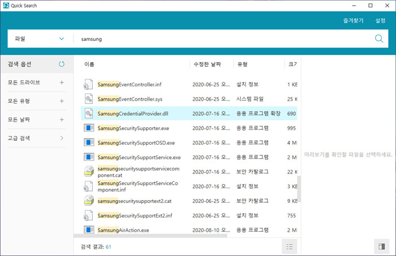396x256 pixels.
Task: Select SamsungSecuritySupportService.exe file name
Action: pyautogui.click(x=139, y=158)
